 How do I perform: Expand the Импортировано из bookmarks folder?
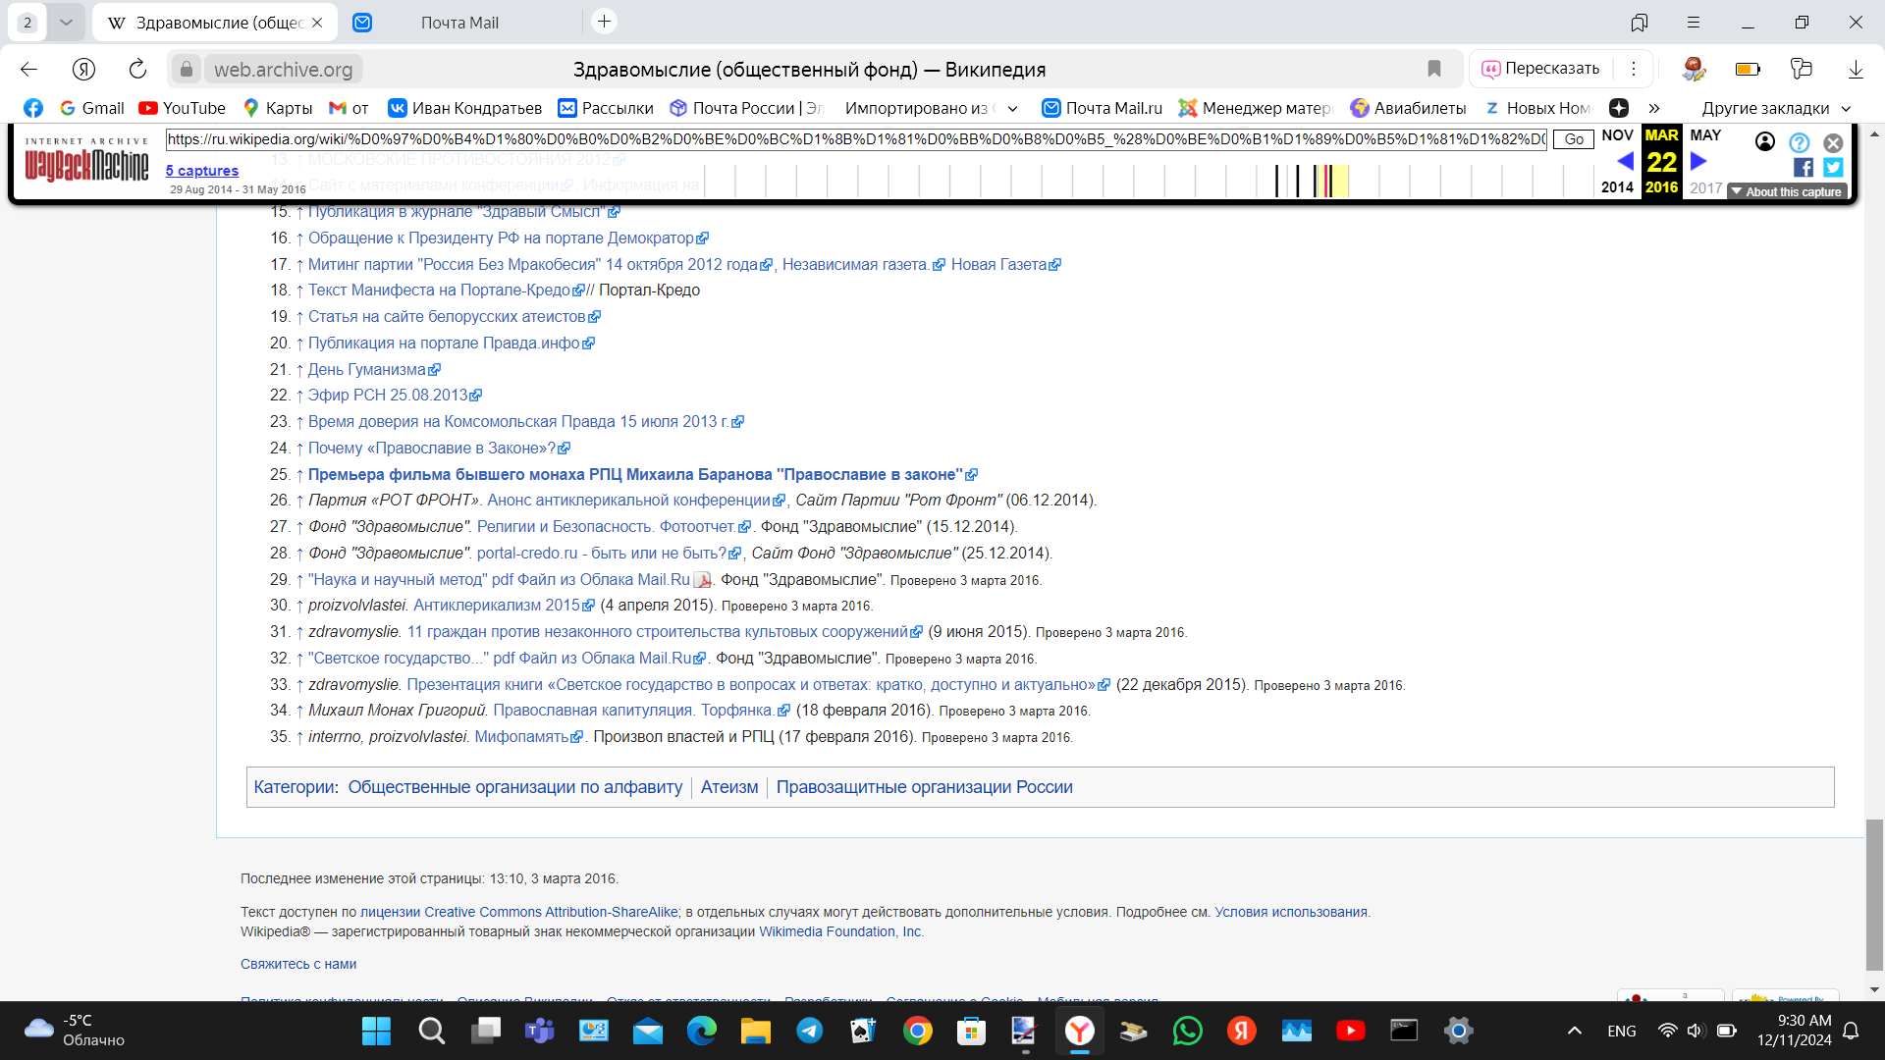tap(931, 108)
